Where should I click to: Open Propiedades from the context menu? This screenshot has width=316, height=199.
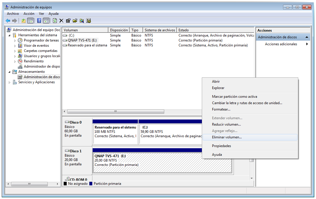pyautogui.click(x=250, y=146)
